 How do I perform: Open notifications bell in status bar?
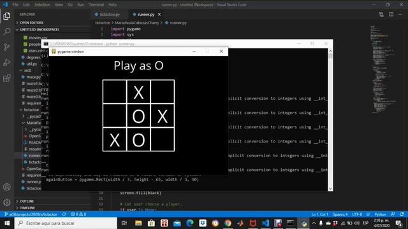[x=402, y=214]
